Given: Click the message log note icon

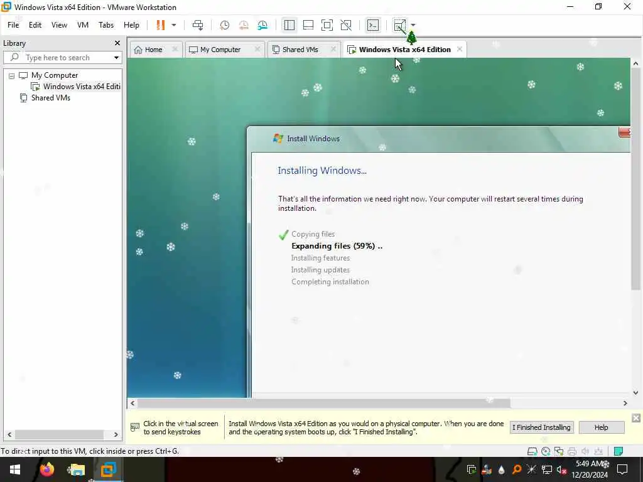Looking at the screenshot, I should [619, 452].
